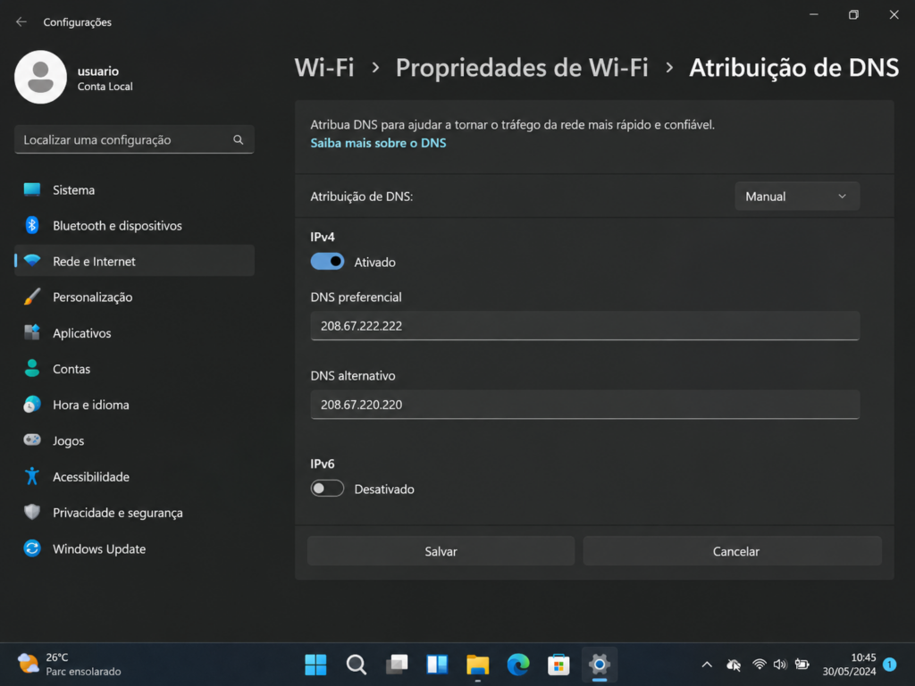Click the Aplicativos icon
Viewport: 915px width, 686px height.
(32, 332)
